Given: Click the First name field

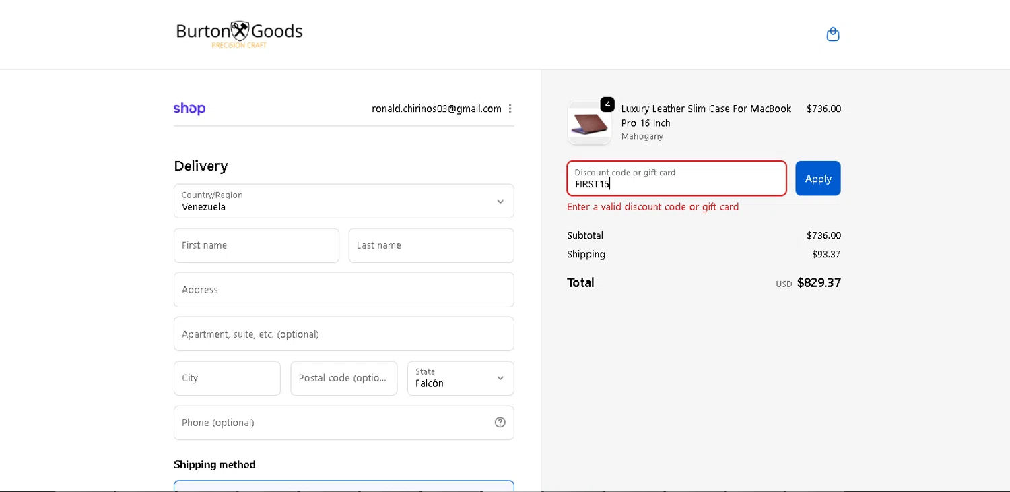Looking at the screenshot, I should [257, 245].
